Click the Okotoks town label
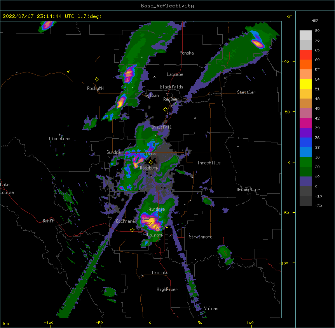The width and height of the screenshot is (335, 328). click(x=160, y=273)
